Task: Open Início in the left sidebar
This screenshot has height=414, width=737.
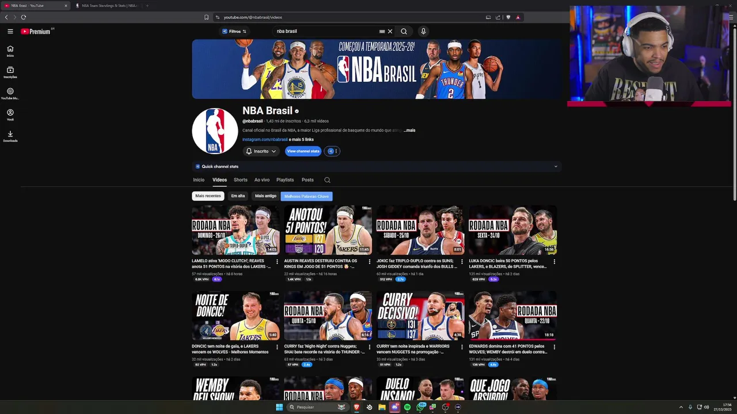Action: point(10,51)
